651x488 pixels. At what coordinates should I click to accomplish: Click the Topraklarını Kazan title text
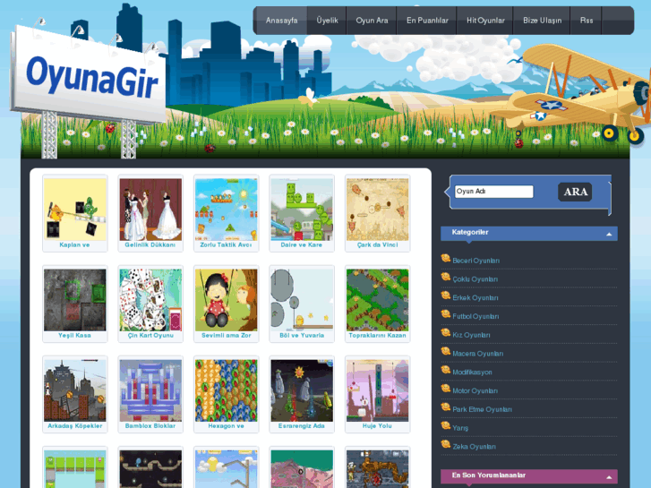[377, 336]
